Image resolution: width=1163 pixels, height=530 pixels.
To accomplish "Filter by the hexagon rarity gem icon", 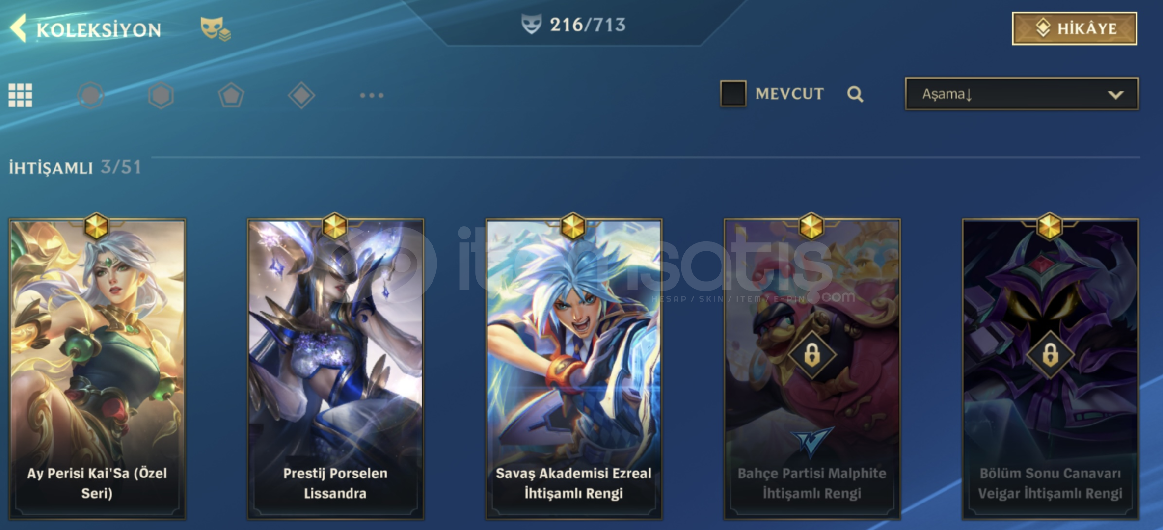I will pos(161,95).
